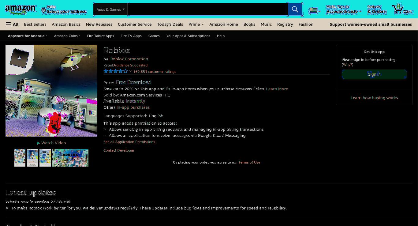
Task: Click Support women-owned small businesses
Action: coord(371,24)
